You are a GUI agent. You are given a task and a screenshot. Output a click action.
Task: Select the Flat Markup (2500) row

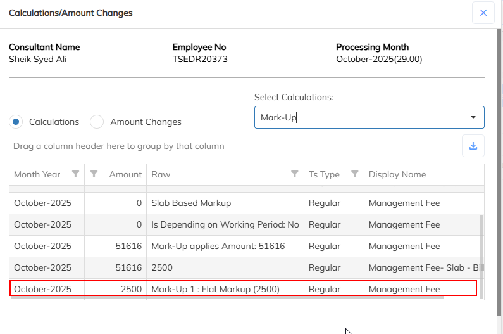(215, 289)
